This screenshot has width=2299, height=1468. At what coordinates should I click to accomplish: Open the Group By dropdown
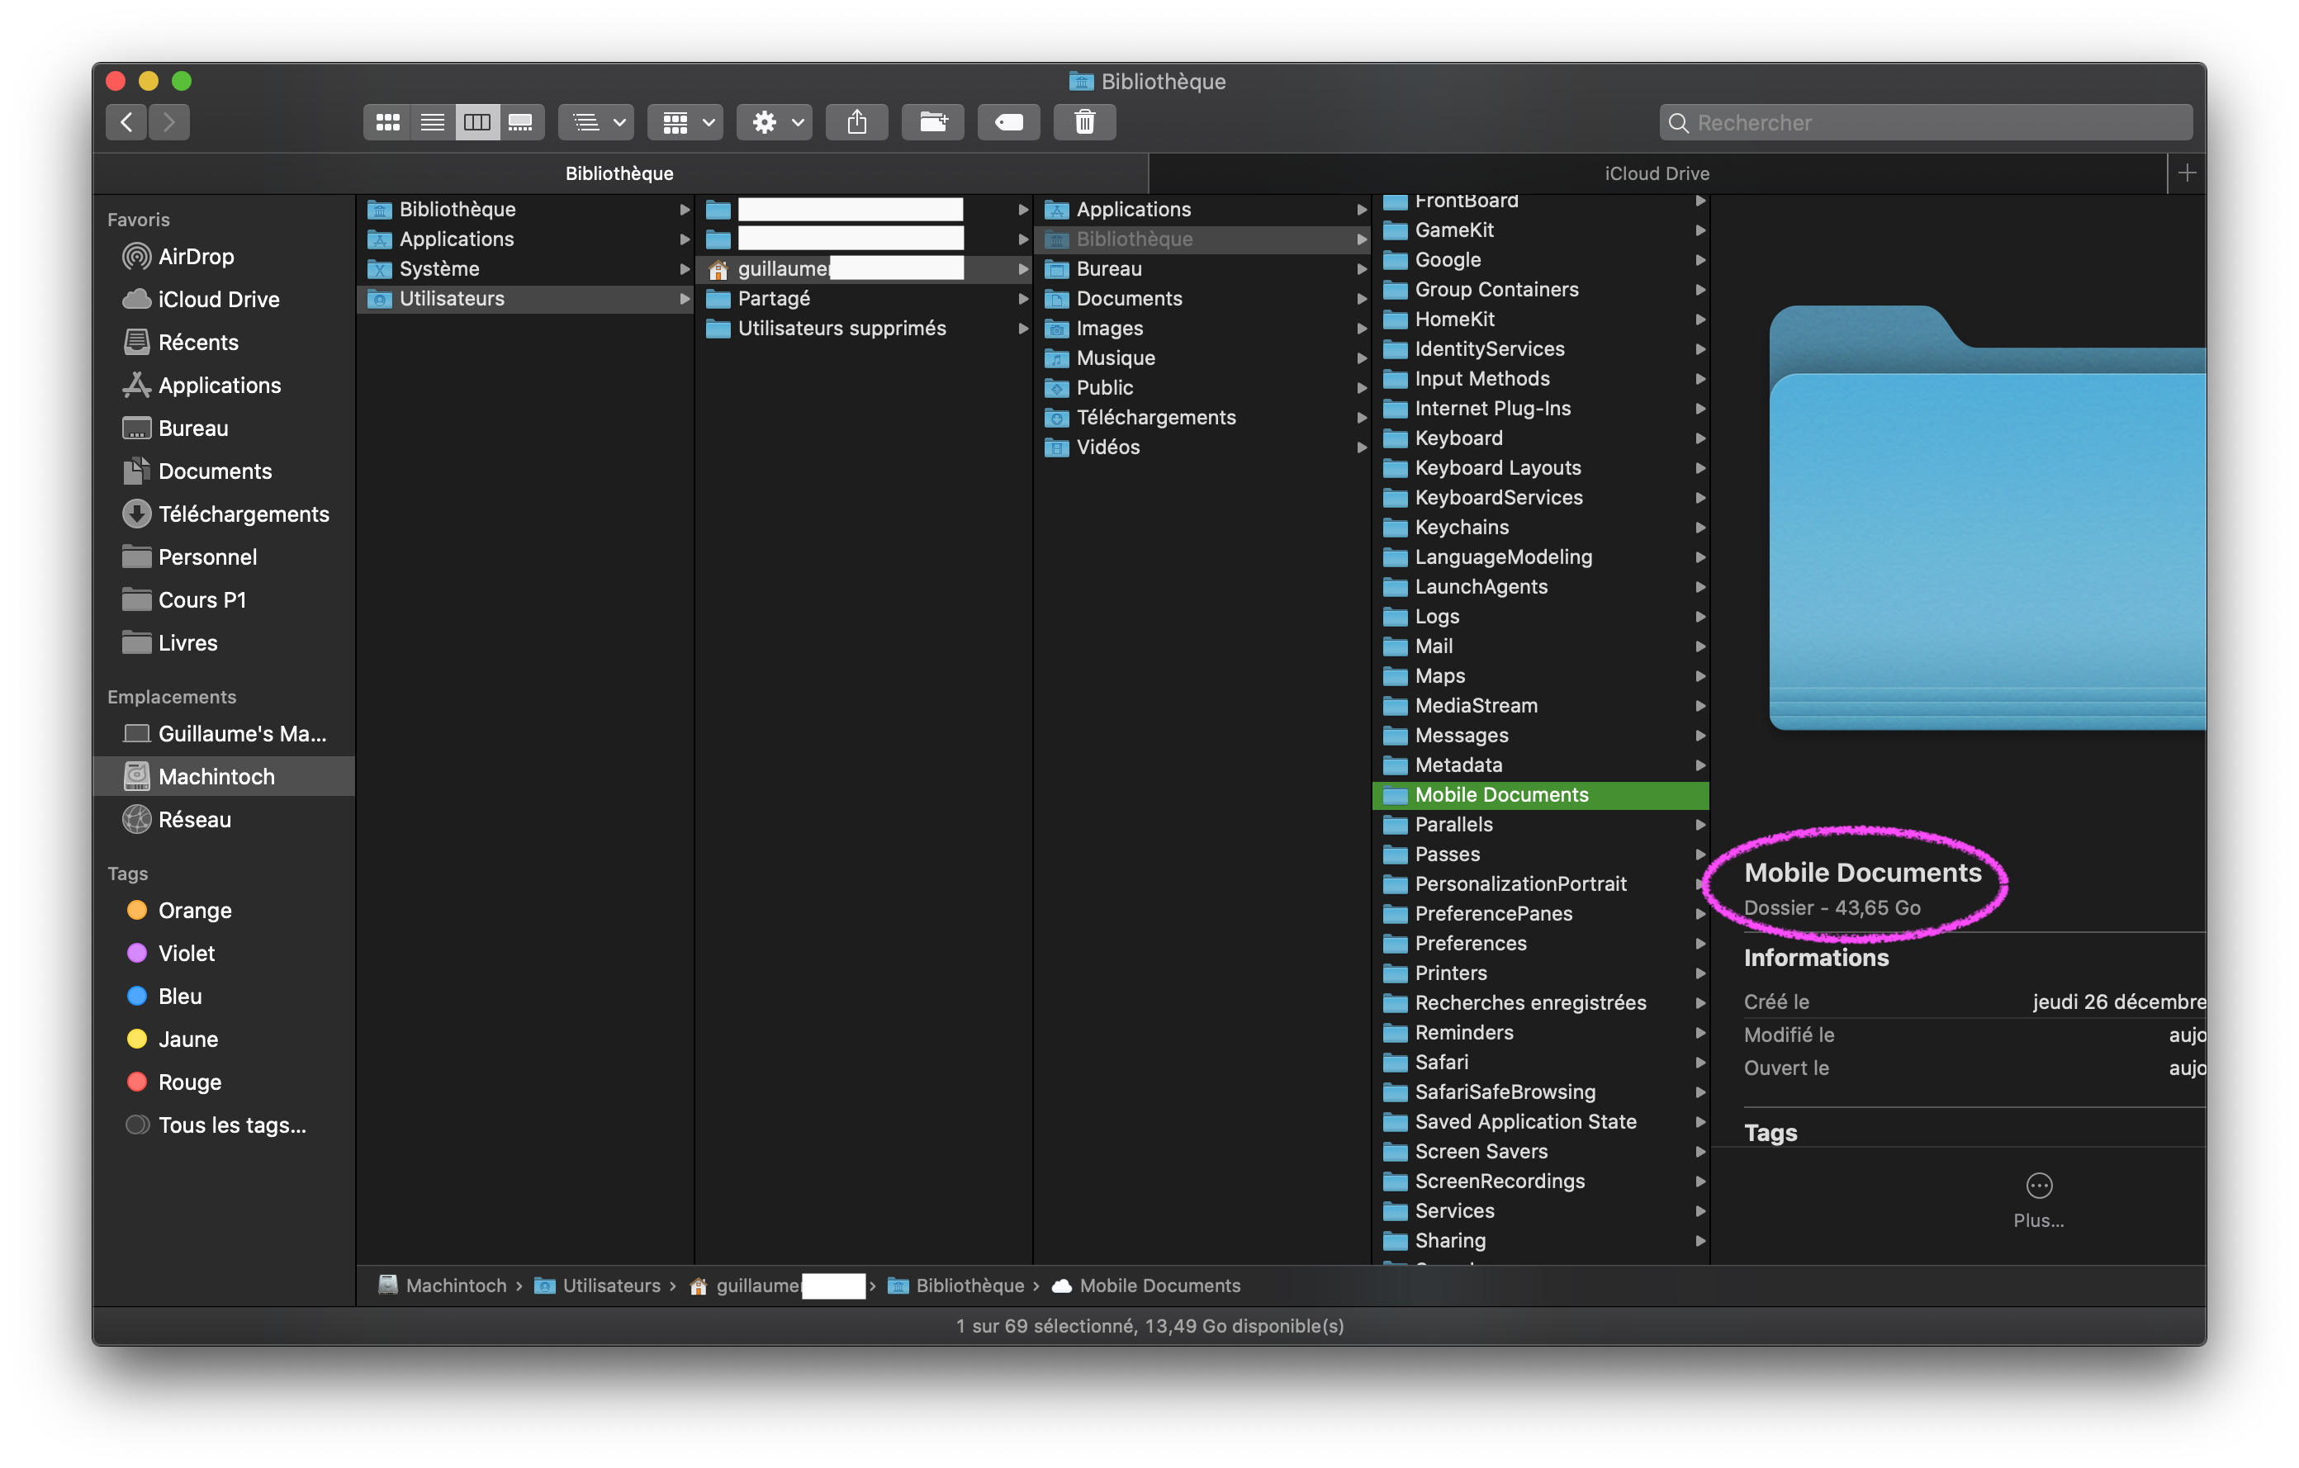(686, 122)
